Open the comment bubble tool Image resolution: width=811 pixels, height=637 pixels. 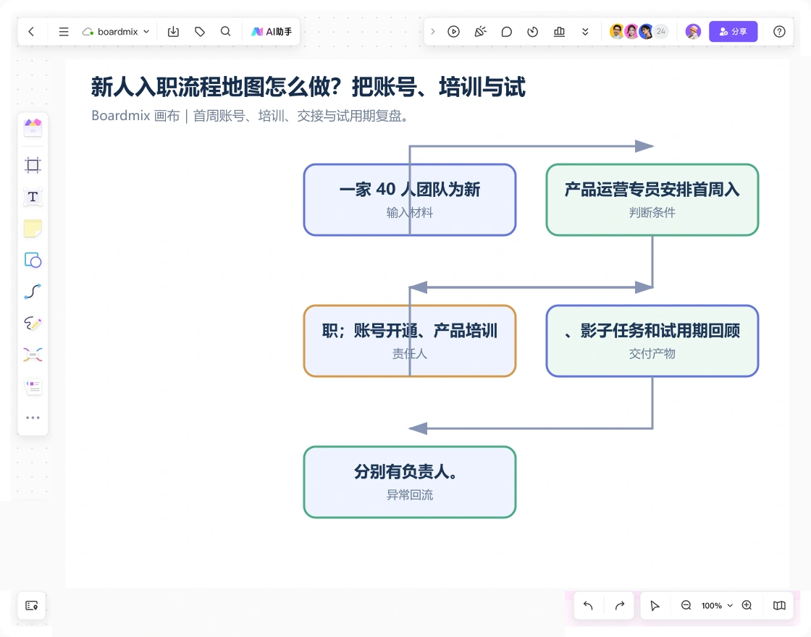(507, 32)
